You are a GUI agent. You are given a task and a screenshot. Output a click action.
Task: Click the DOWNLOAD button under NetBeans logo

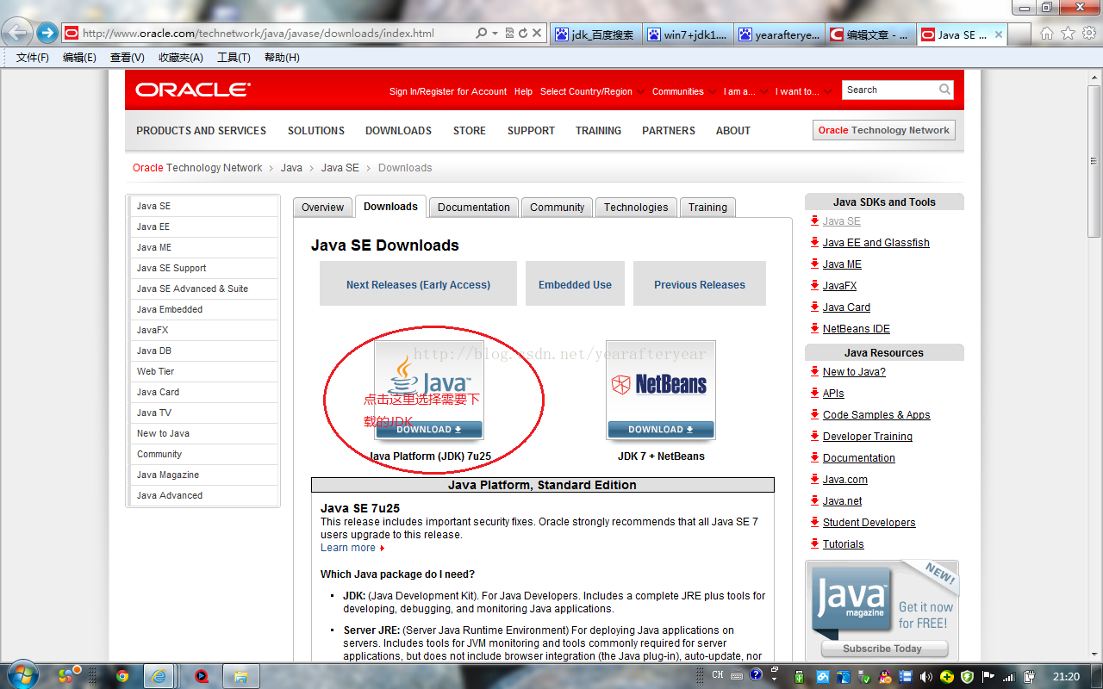(661, 430)
